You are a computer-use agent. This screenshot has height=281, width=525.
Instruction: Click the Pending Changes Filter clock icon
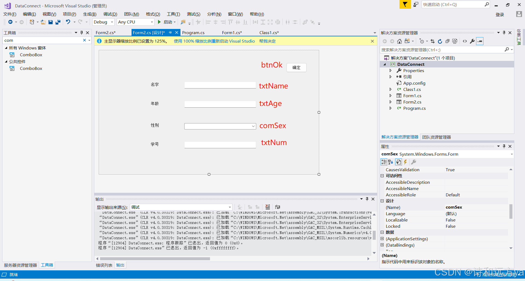click(x=422, y=41)
